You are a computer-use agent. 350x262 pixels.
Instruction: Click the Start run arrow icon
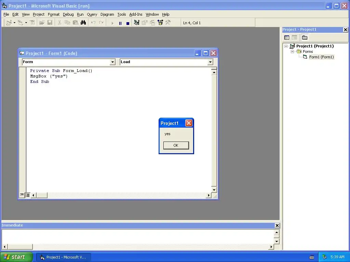112,23
